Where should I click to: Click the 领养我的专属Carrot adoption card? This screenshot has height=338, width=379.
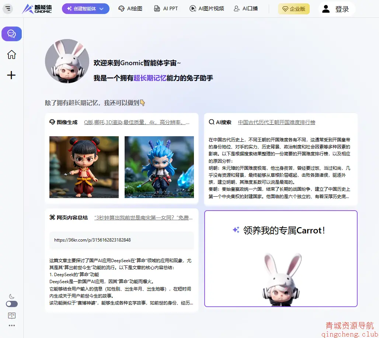click(x=281, y=257)
